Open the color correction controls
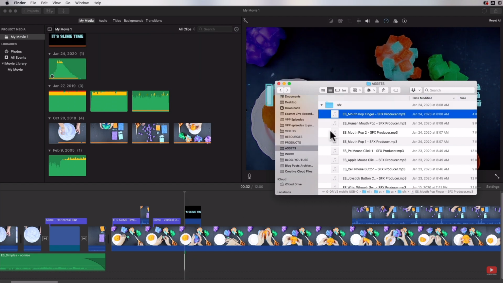This screenshot has height=283, width=503. [340, 21]
